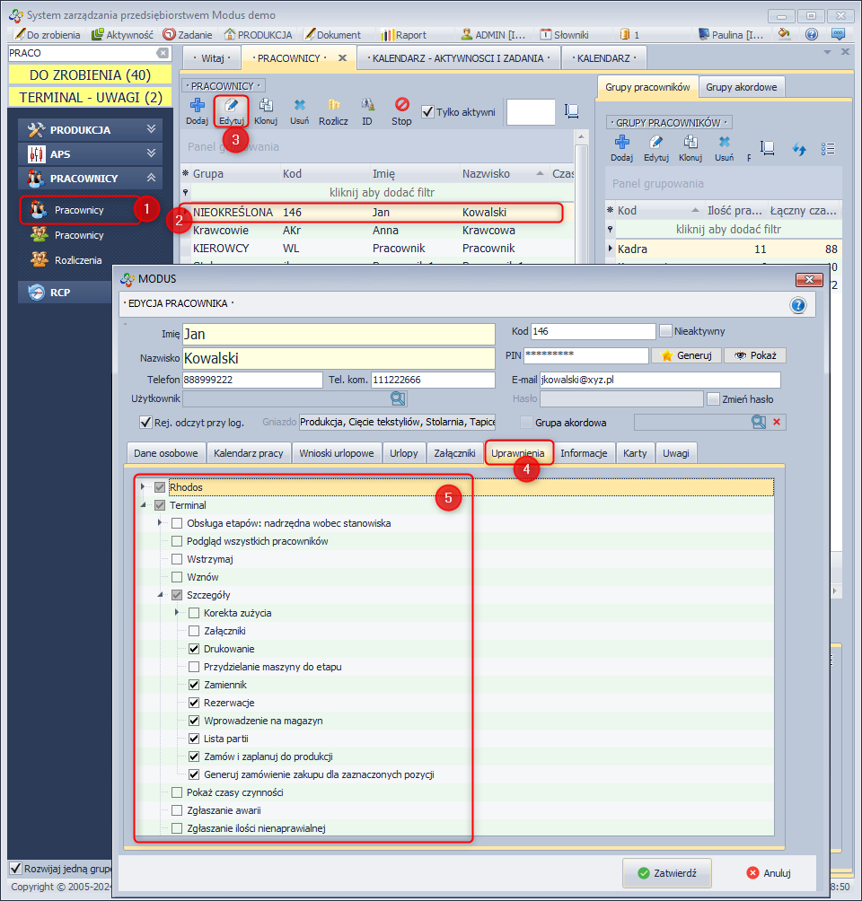Click Dodaj plus icon in Grupy Pracowników panel

click(x=621, y=144)
